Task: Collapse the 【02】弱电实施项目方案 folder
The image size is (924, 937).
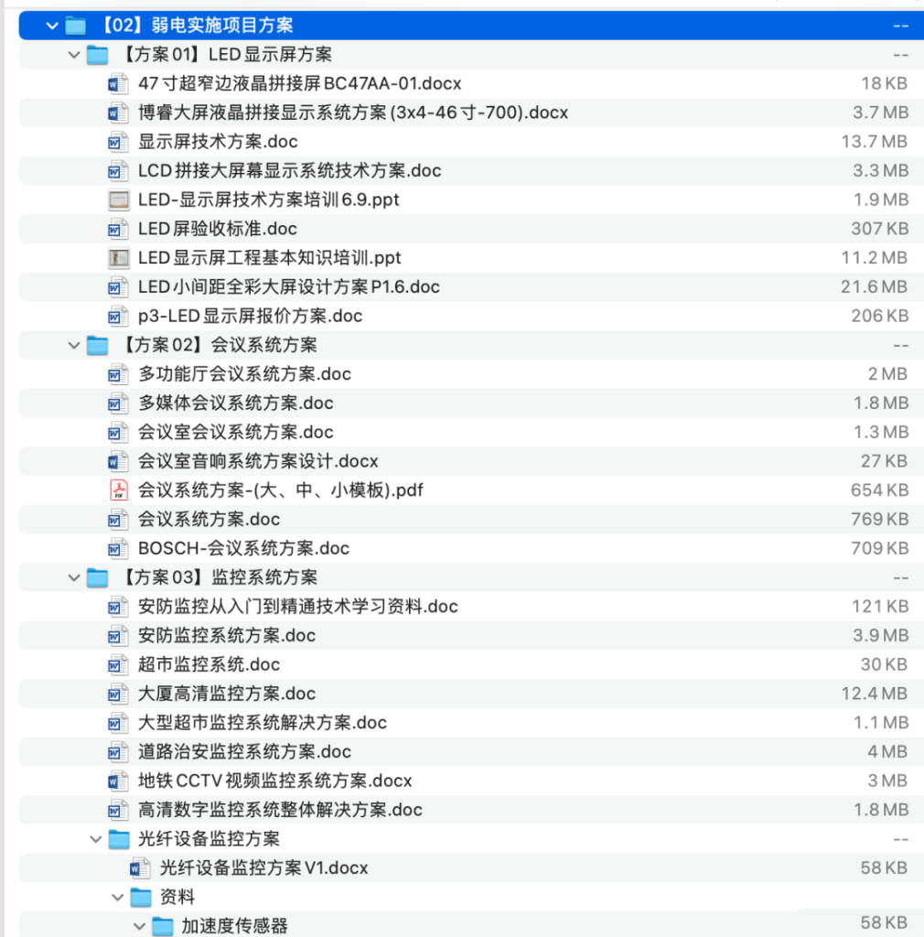Action: tap(52, 25)
